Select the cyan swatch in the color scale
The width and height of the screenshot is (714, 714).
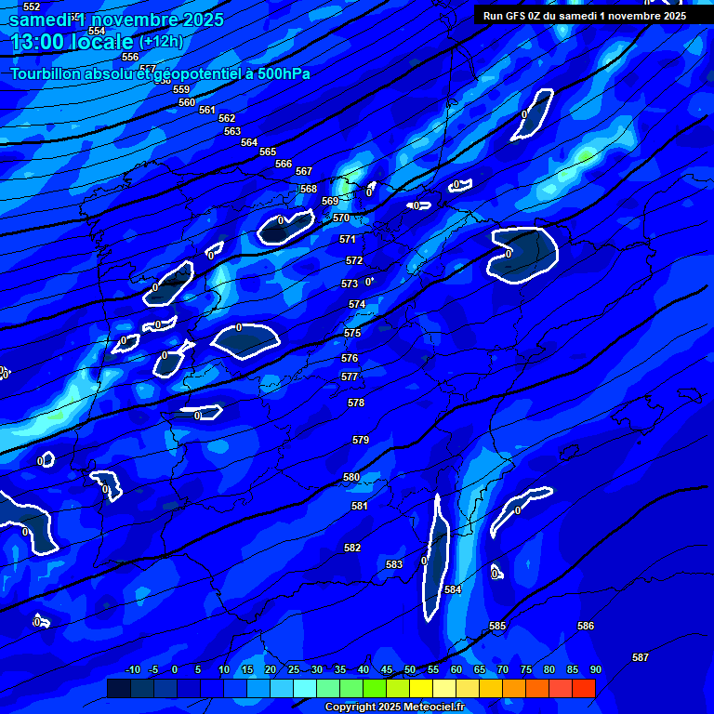point(305,688)
